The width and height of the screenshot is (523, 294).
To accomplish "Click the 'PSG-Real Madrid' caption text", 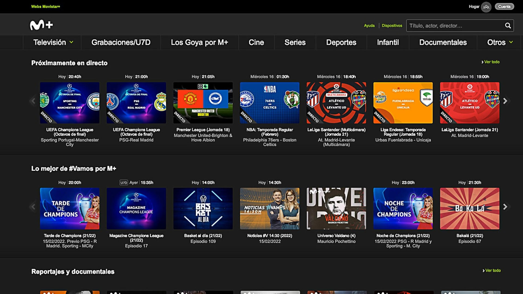I will 136,140.
